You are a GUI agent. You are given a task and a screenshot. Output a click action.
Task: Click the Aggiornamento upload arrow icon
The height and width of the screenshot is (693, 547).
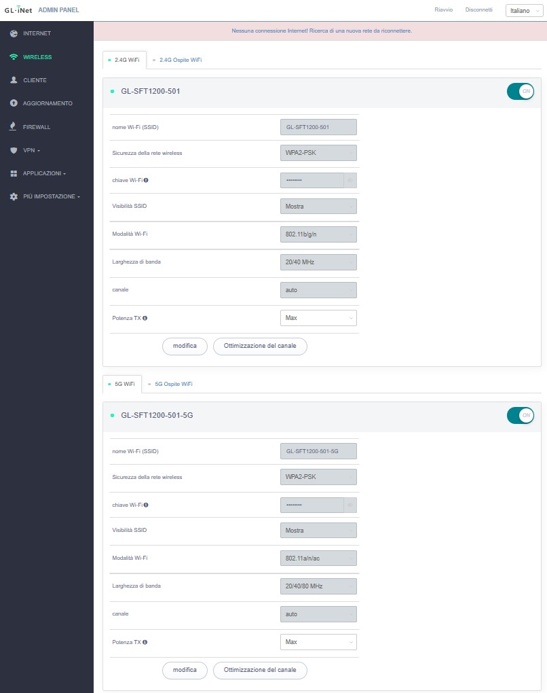point(14,103)
